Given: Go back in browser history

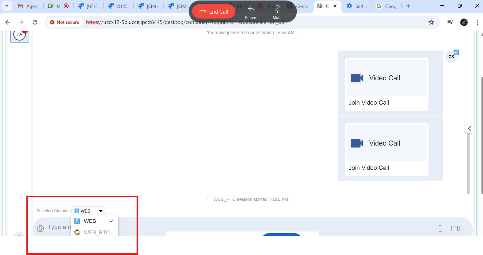Looking at the screenshot, I should [x=8, y=22].
